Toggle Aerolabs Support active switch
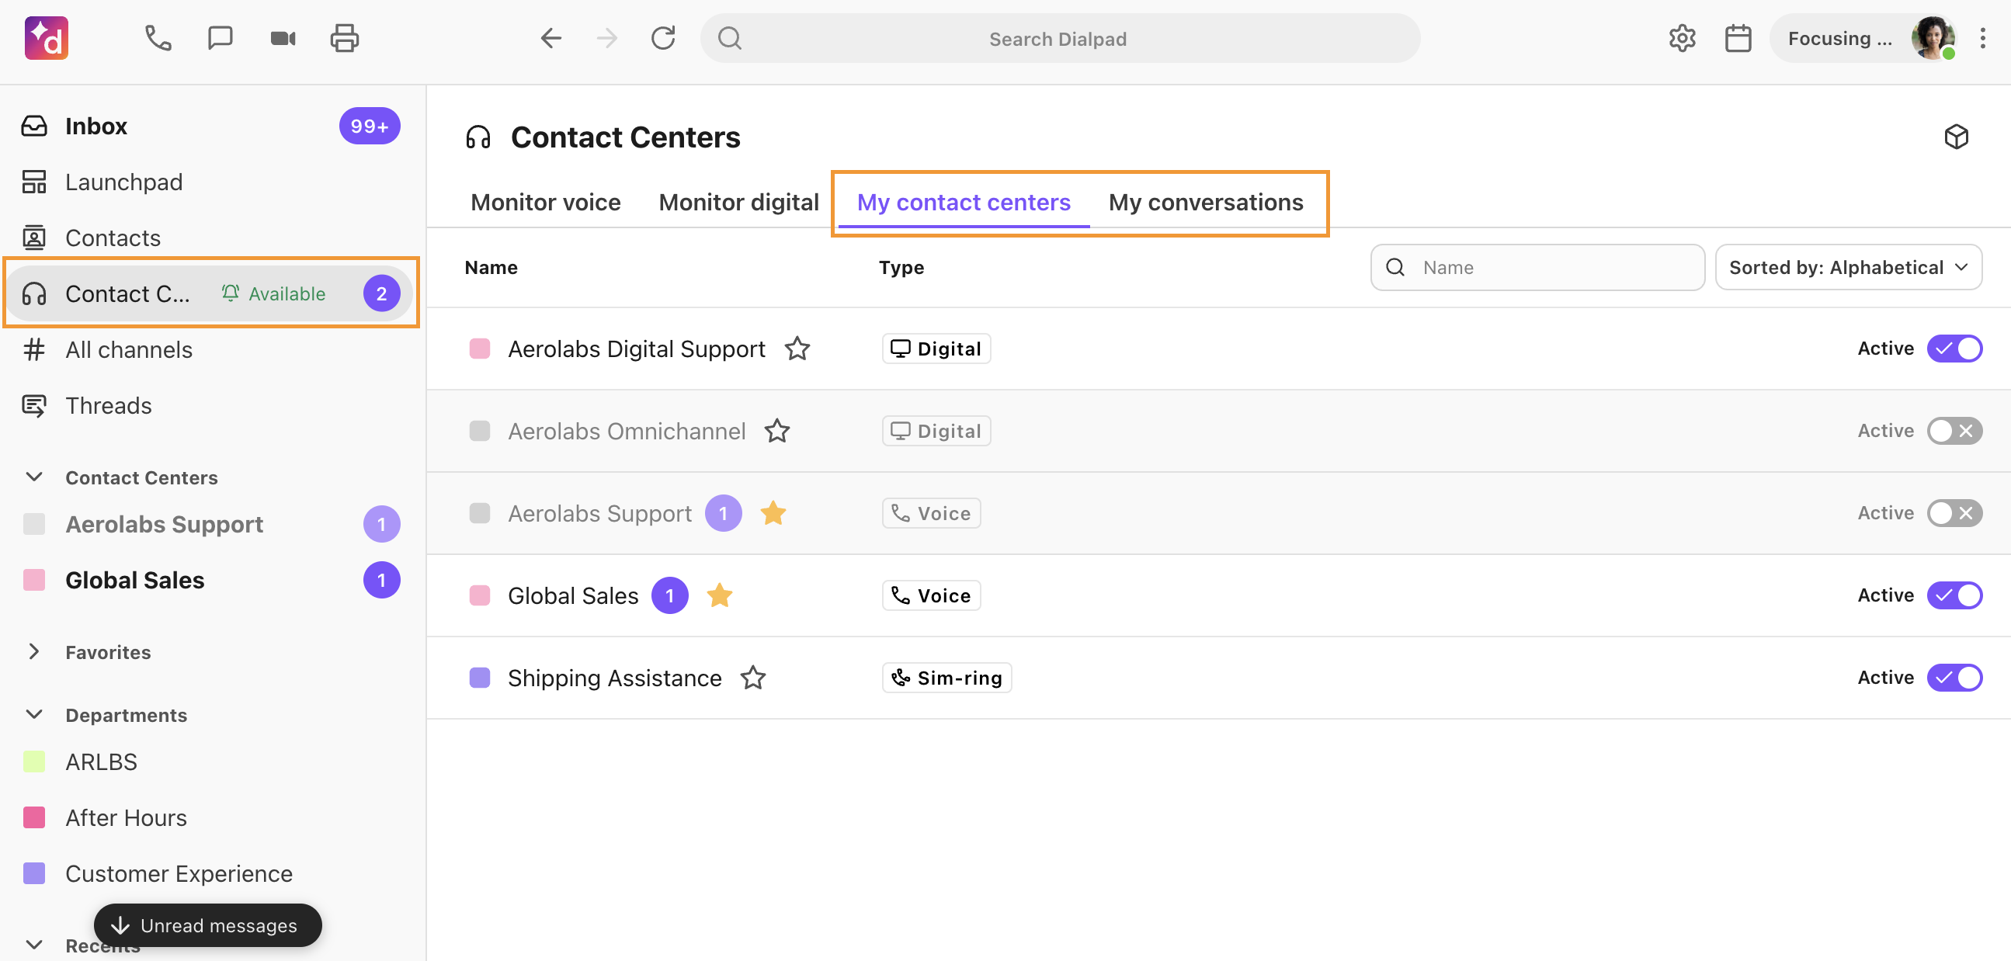This screenshot has width=2011, height=961. 1954,513
